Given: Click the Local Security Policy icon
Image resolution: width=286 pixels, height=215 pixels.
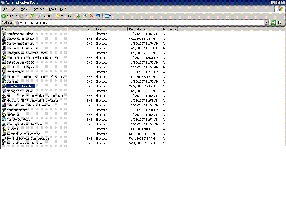Looking at the screenshot, I should click(4, 86).
